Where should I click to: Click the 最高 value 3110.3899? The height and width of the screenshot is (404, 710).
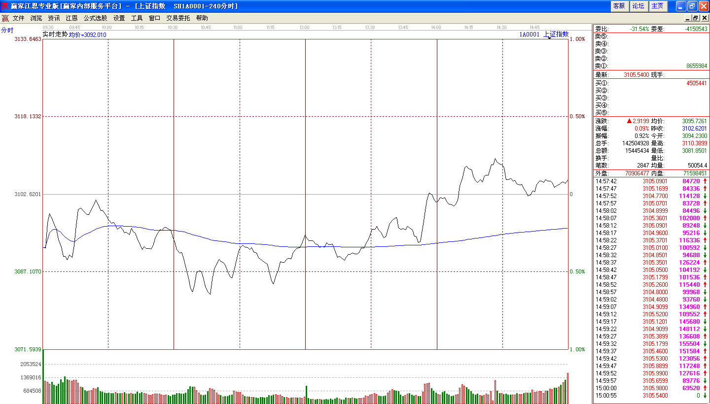coord(695,143)
